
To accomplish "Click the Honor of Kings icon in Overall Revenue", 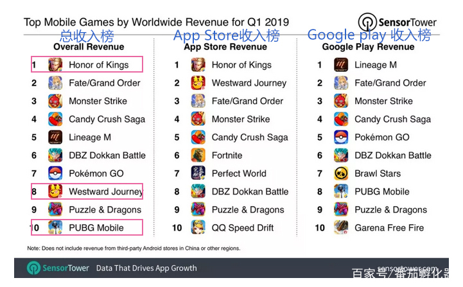I will tap(55, 65).
